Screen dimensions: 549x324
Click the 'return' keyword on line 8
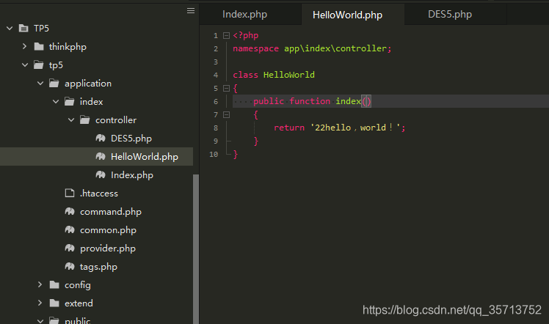(289, 128)
